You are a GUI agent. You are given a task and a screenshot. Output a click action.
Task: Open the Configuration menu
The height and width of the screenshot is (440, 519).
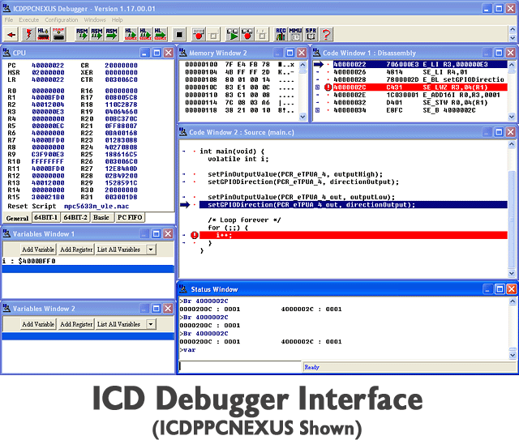(x=62, y=19)
